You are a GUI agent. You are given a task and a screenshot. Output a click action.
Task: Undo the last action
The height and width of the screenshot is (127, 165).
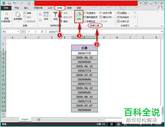pyautogui.click(x=15, y=3)
